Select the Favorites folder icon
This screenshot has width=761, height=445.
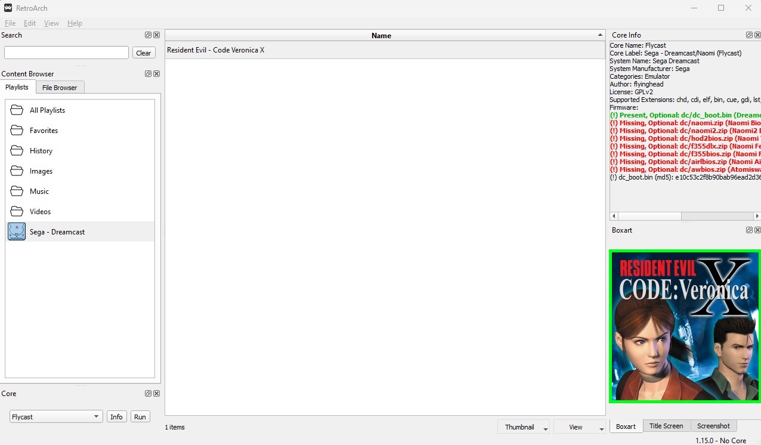pyautogui.click(x=17, y=131)
